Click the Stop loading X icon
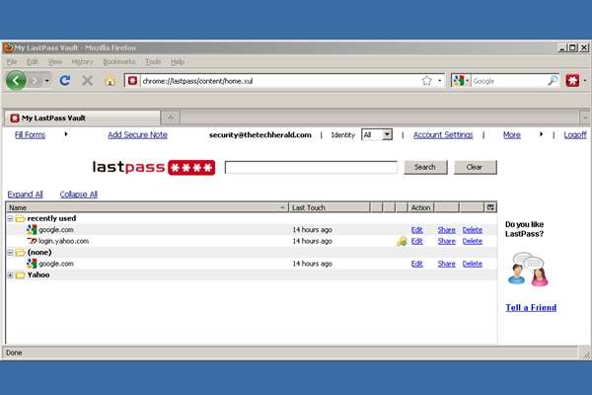This screenshot has width=592, height=395. pos(87,81)
